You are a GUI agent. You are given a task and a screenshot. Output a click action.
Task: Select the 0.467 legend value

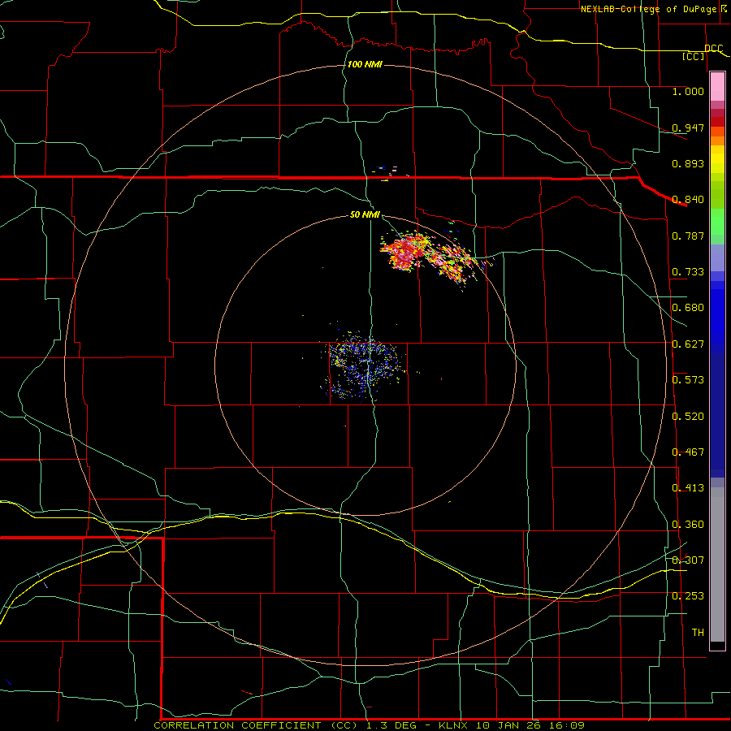[688, 452]
